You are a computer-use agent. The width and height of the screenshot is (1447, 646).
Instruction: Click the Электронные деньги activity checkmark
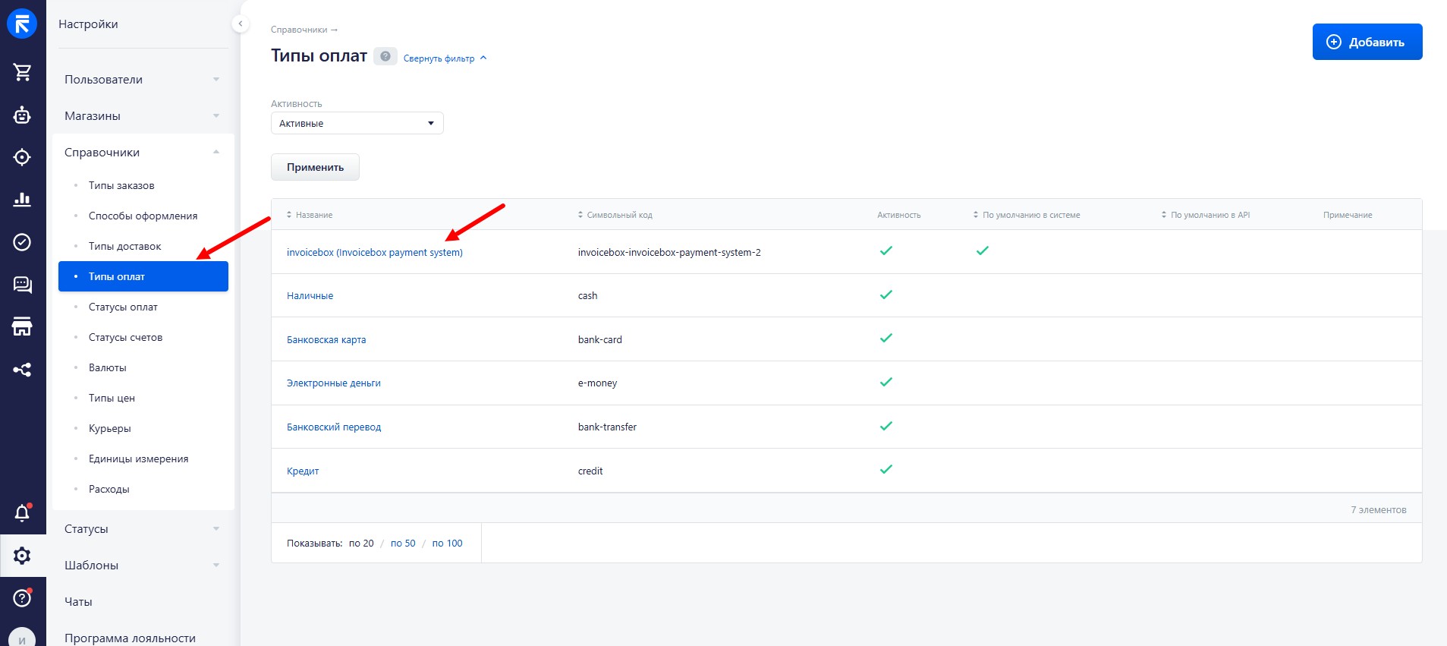tap(886, 382)
